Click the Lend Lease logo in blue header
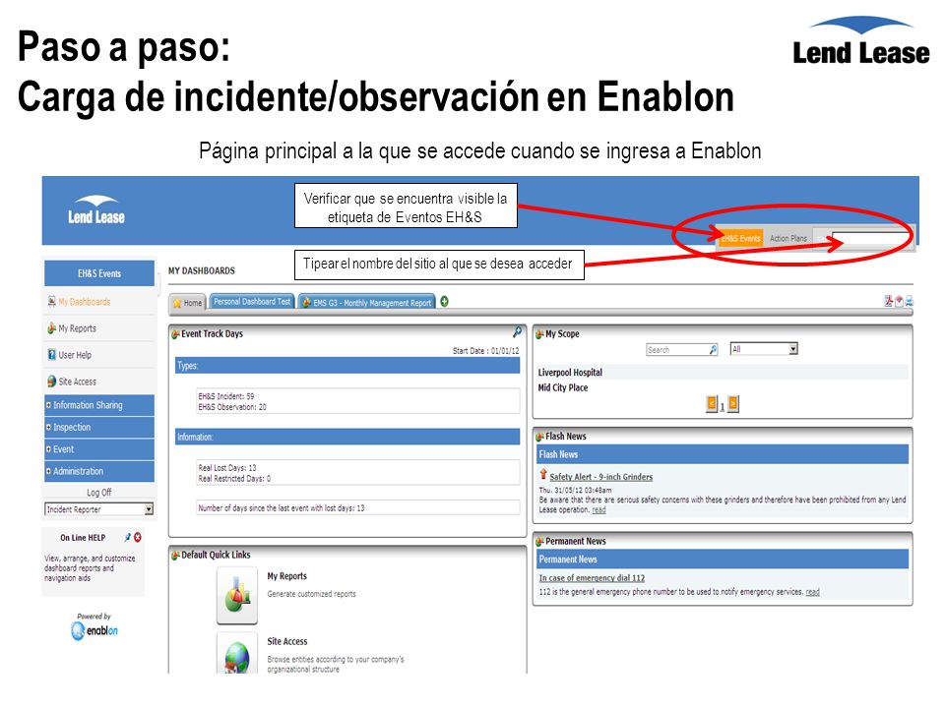This screenshot has width=945, height=708. pyautogui.click(x=96, y=210)
